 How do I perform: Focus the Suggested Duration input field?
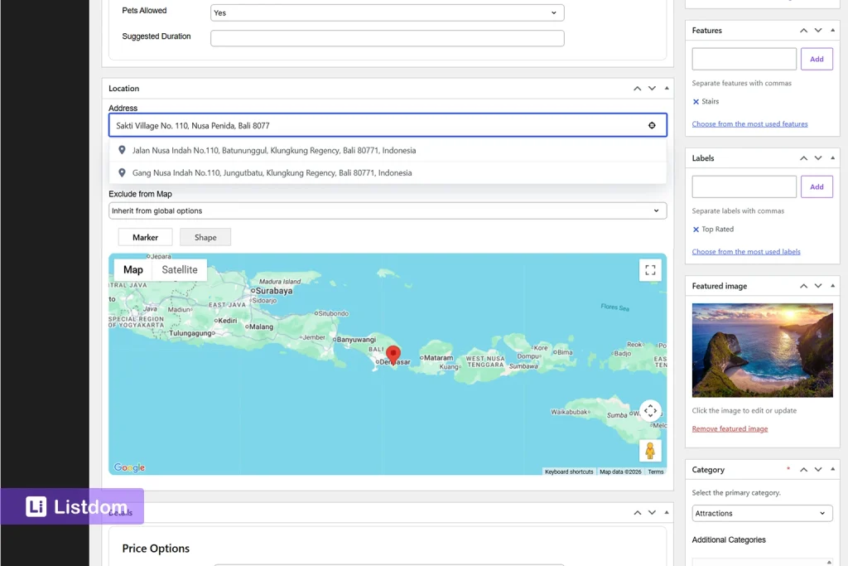(388, 38)
